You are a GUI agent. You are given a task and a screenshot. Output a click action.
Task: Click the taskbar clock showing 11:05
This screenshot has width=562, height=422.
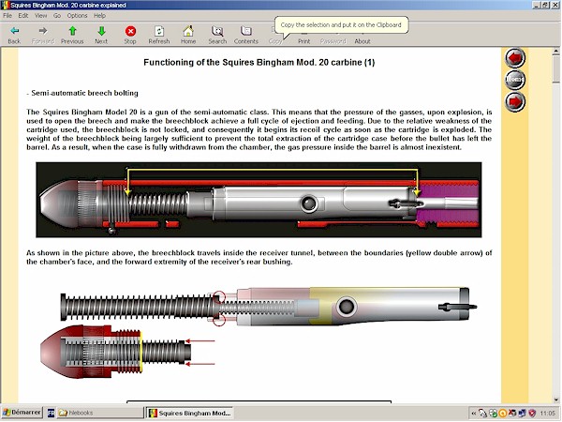tap(547, 414)
